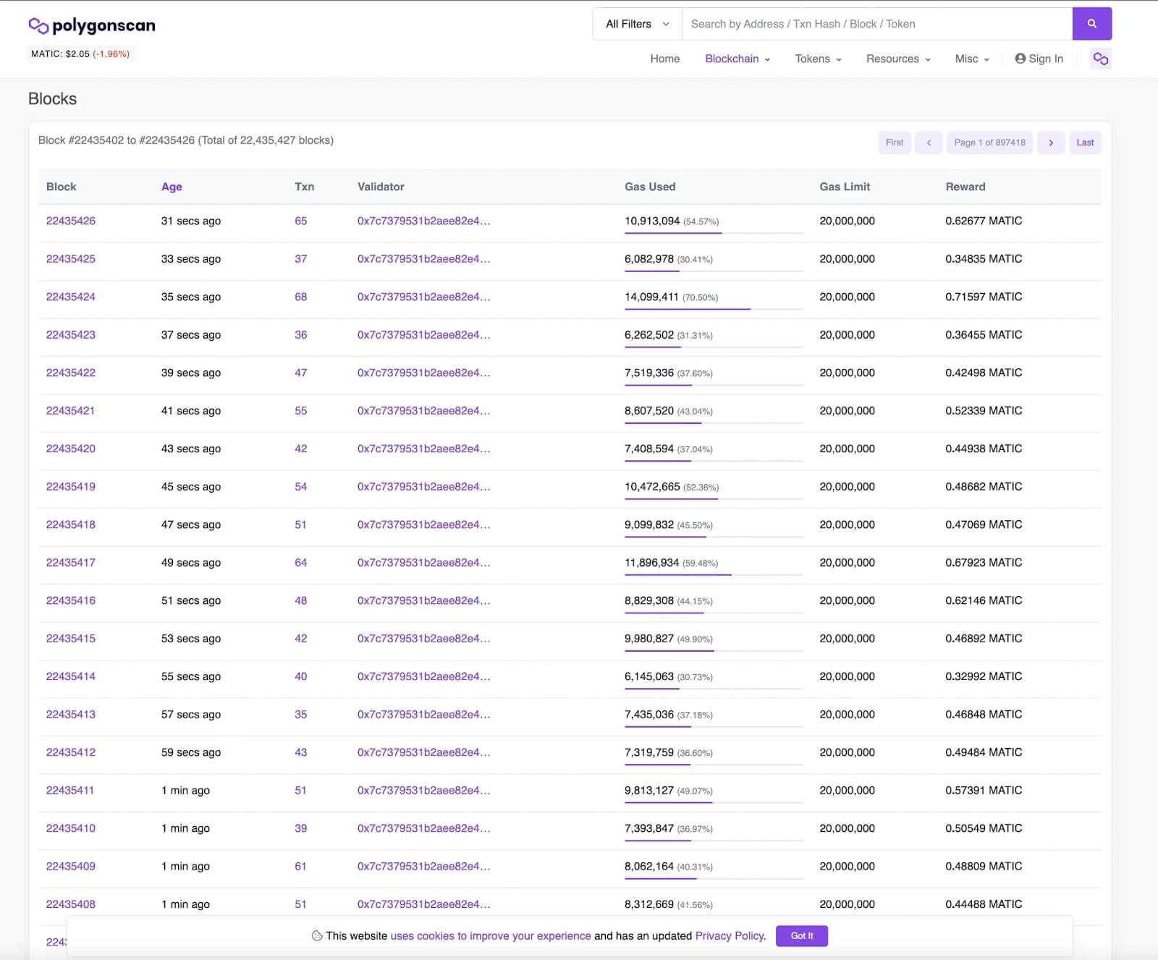This screenshot has width=1158, height=960.
Task: Dismiss cookie banner with Got It
Action: point(801,935)
